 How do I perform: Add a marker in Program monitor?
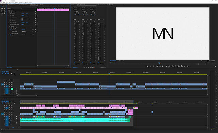(x=147, y=66)
